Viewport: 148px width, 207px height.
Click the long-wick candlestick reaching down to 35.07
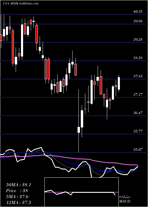(x=79, y=121)
